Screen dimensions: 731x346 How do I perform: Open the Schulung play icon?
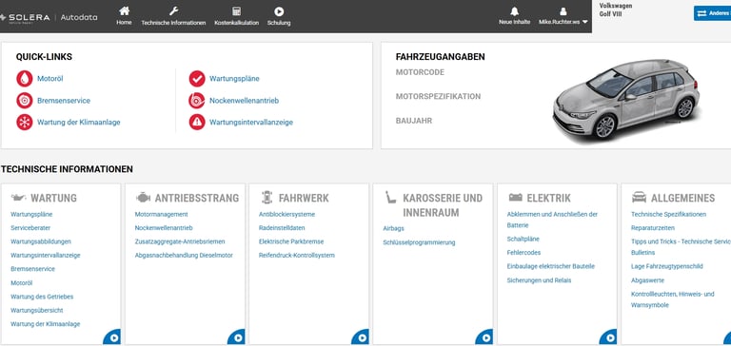[279, 11]
